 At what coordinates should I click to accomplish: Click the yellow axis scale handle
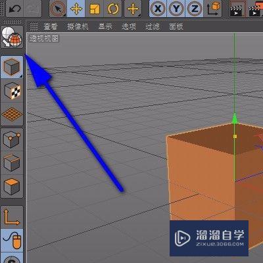[x=235, y=136]
